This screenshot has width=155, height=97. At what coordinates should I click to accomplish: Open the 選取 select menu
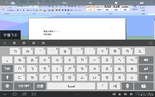(x=143, y=11)
